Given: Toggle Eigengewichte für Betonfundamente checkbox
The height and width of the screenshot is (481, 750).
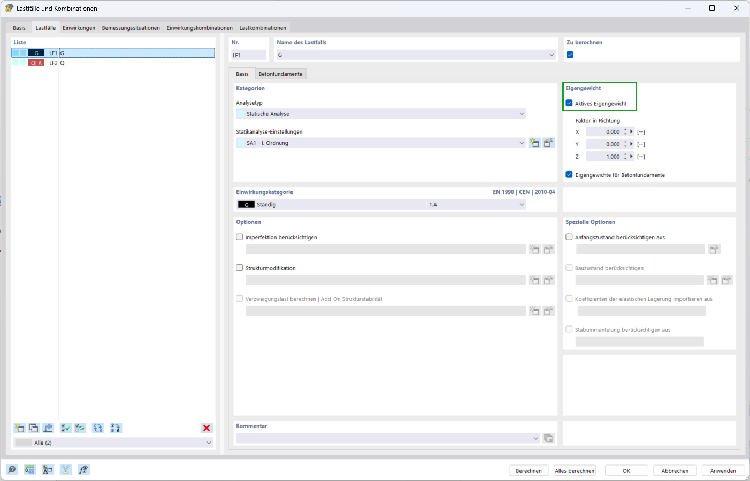Looking at the screenshot, I should [x=569, y=174].
